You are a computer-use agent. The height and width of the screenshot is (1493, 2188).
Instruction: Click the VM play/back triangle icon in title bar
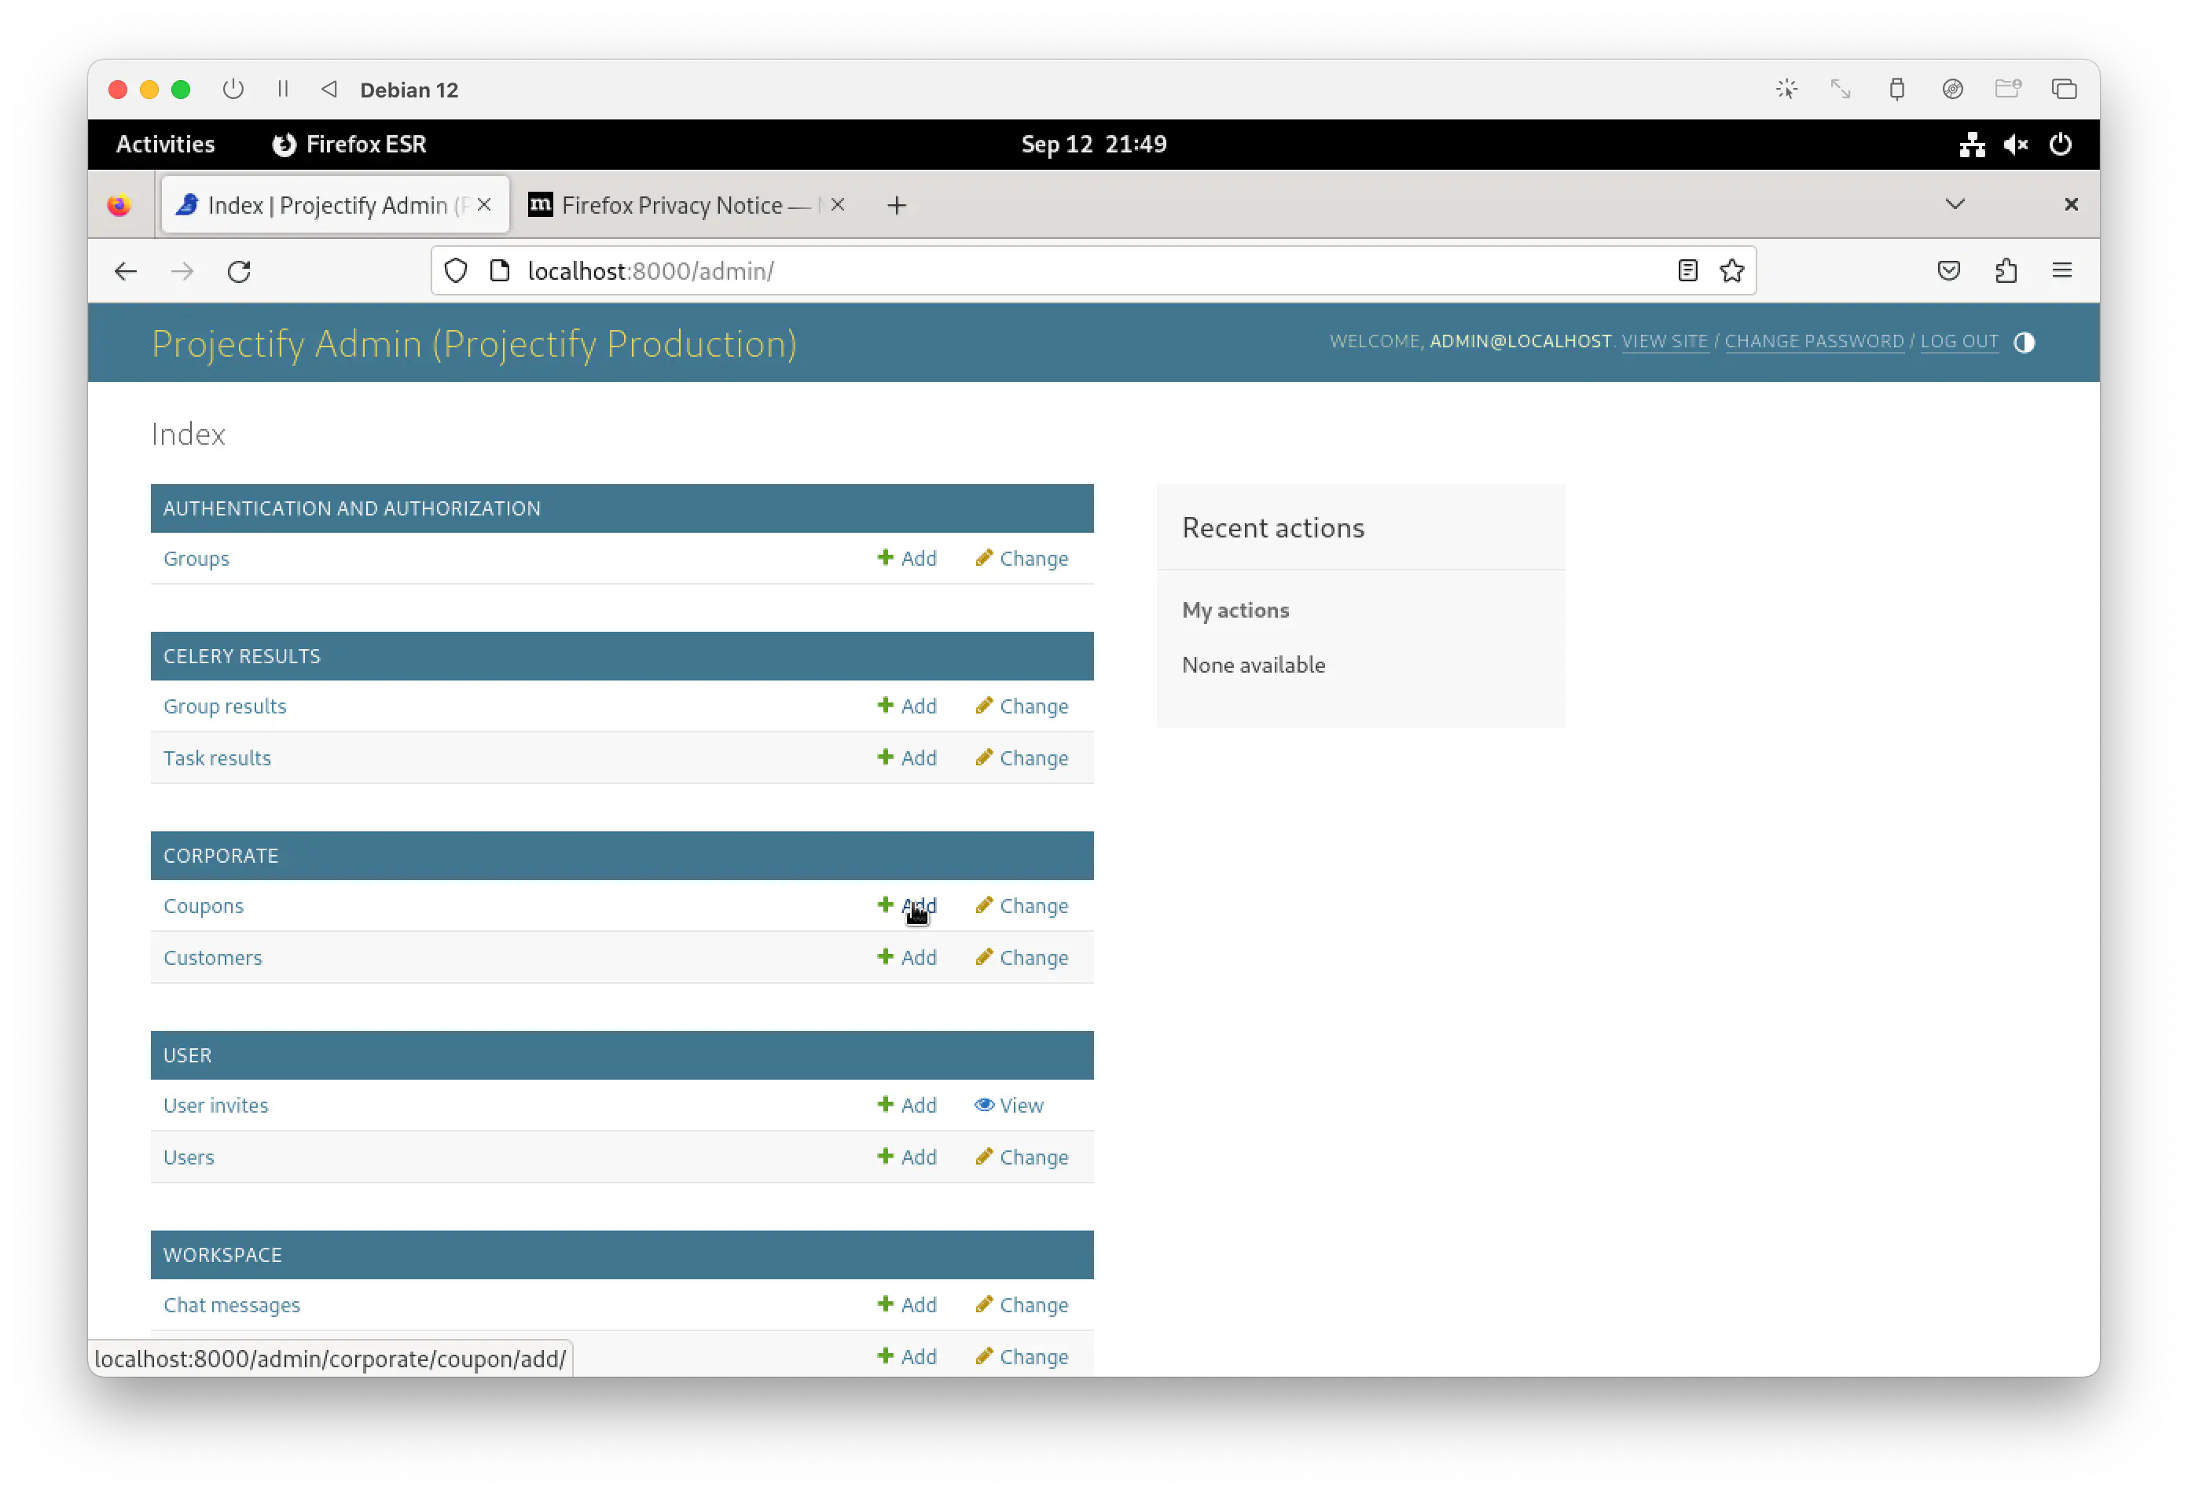coord(329,90)
